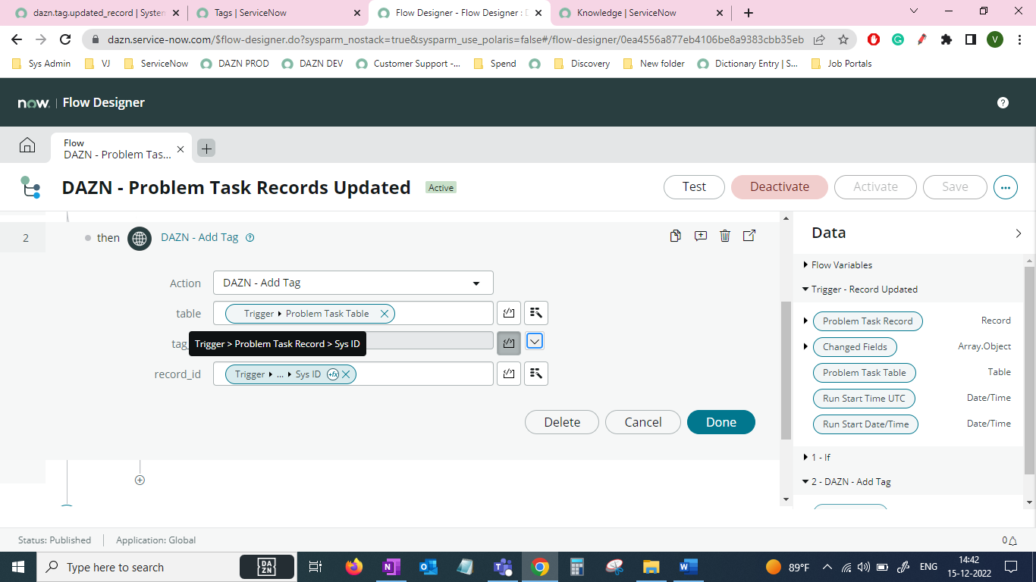This screenshot has width=1036, height=582.
Task: Click the Data panel scrollbar down arrow
Action: pos(1029,502)
